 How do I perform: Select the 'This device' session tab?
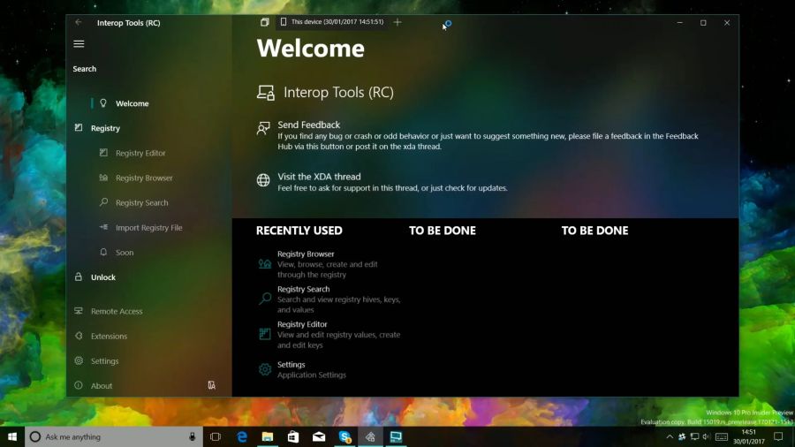pos(332,22)
